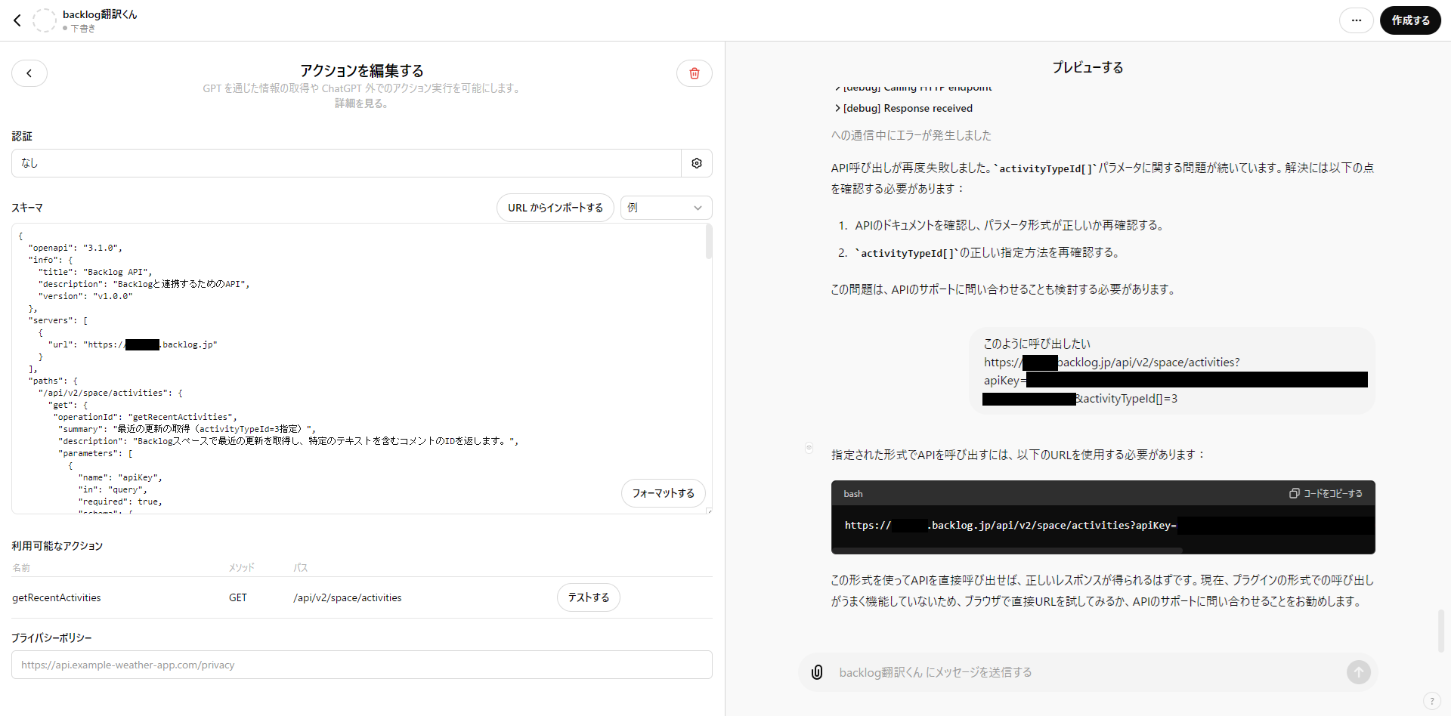
Task: Click the paperclip attach file icon
Action: [x=817, y=672]
